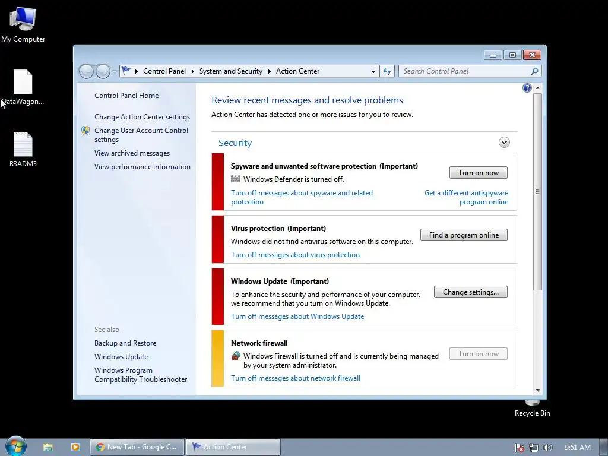Screen dimensions: 608x456
Task: Click the Windows Defender castle icon
Action: tap(235, 179)
